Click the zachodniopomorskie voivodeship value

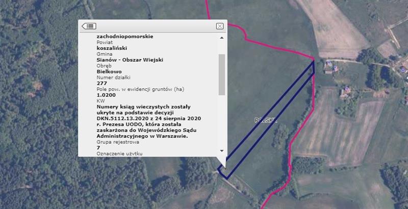tap(124, 37)
